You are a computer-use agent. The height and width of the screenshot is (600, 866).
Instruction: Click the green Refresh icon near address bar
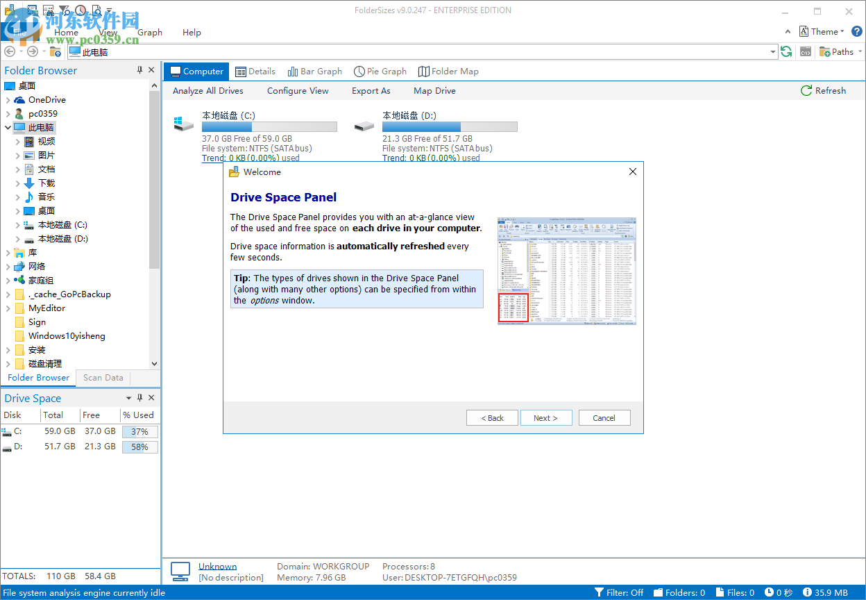click(786, 51)
